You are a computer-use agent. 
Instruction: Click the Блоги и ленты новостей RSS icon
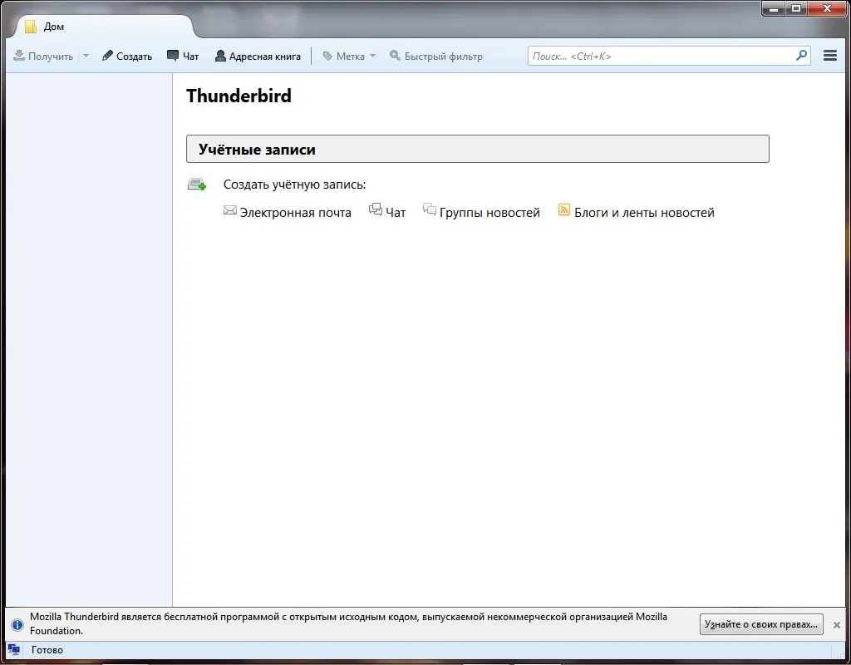pyautogui.click(x=564, y=210)
